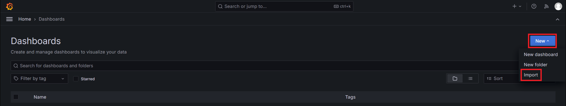This screenshot has height=106, width=566.
Task: Open the news feed RSS icon
Action: (546, 6)
